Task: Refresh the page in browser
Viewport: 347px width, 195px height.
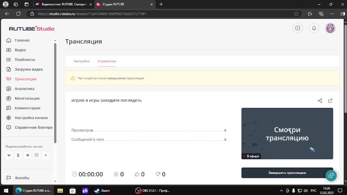Action: click(18, 14)
